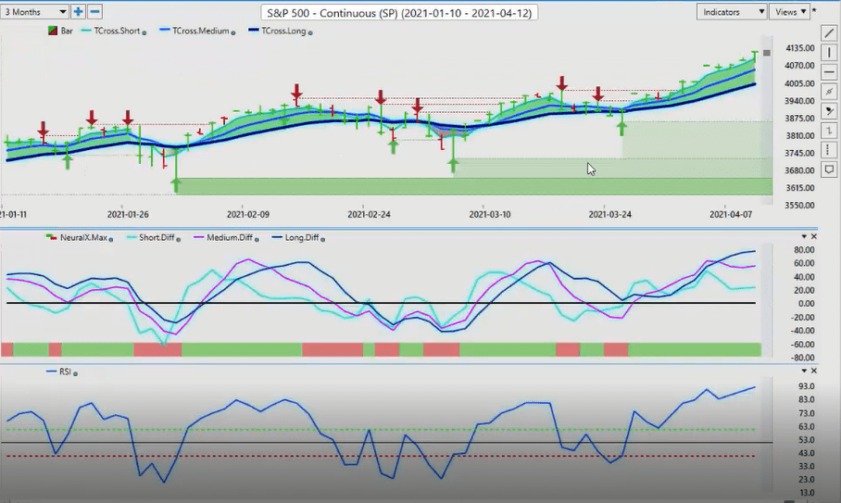Click the TCross.Medium legend label

[x=201, y=31]
